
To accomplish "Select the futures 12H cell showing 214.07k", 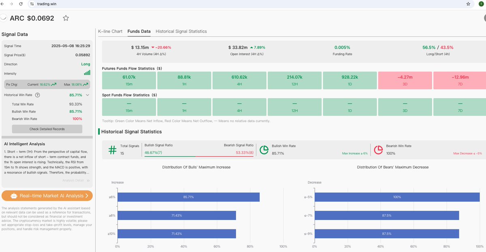I will 294,80.
